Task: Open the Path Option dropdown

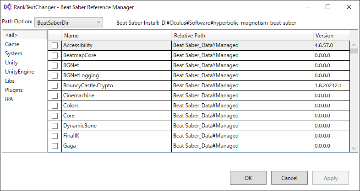Action: click(69, 22)
